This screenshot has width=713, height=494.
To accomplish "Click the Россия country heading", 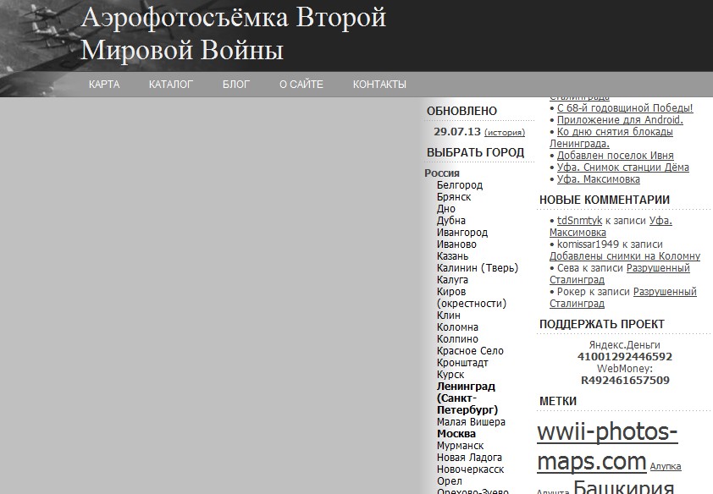I will pyautogui.click(x=442, y=173).
